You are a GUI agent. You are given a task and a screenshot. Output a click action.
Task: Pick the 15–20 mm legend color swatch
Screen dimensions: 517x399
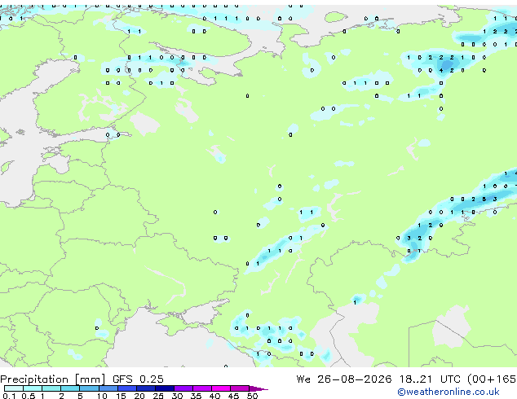[x=127, y=388]
